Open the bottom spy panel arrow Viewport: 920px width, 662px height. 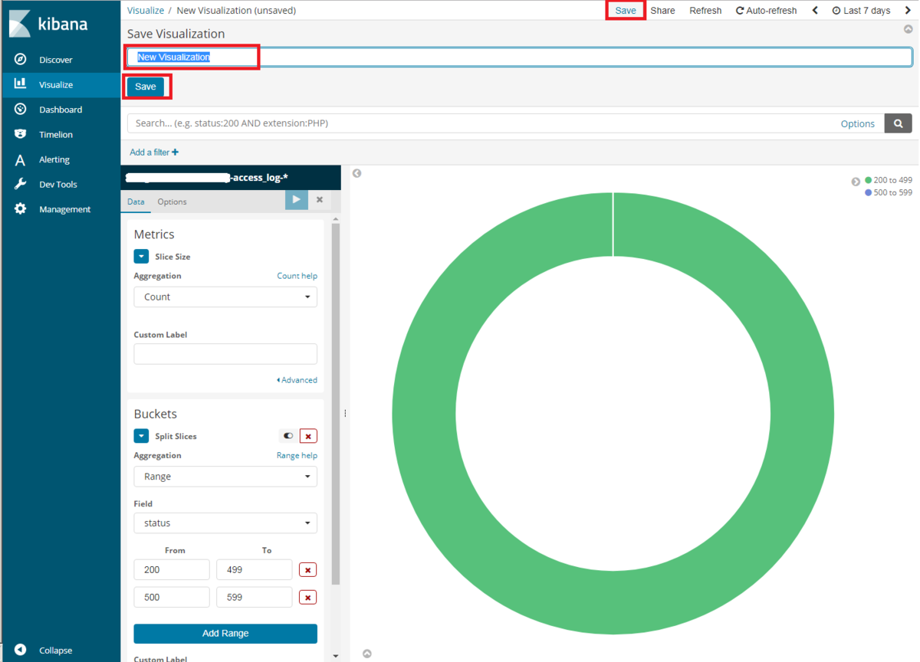coord(367,654)
